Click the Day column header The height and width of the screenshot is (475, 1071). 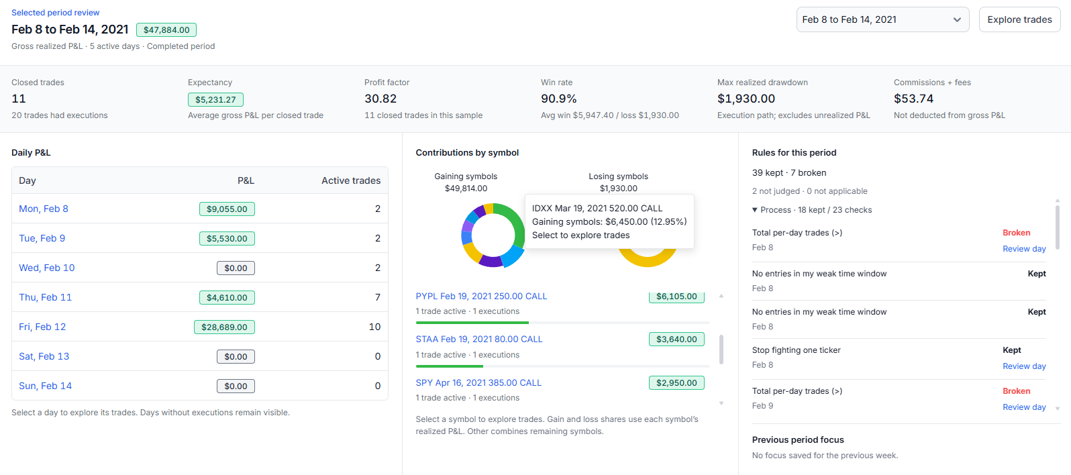pyautogui.click(x=28, y=180)
